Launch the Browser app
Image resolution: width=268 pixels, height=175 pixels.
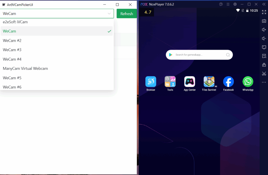click(151, 82)
